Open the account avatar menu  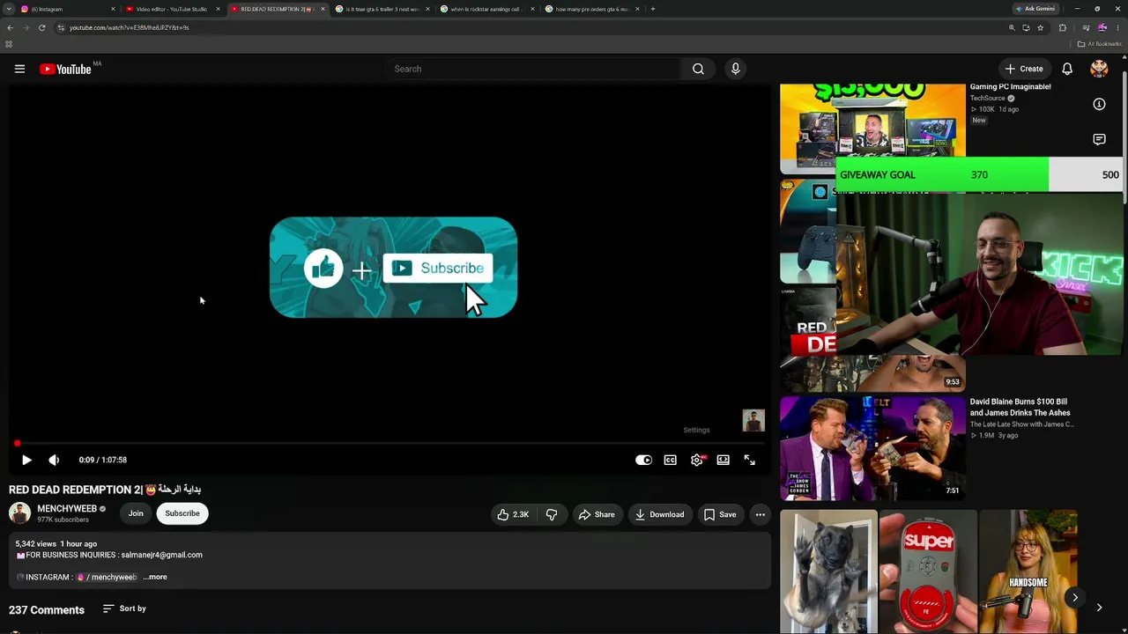(x=1099, y=69)
